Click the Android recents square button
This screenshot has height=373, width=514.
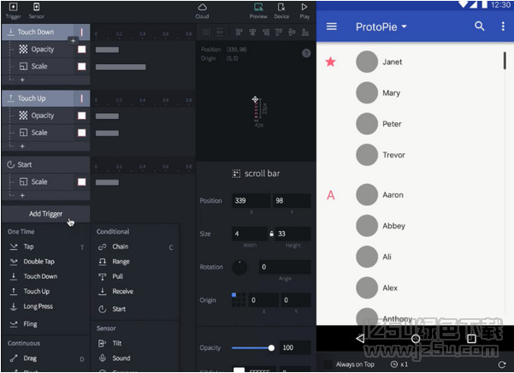pos(471,339)
